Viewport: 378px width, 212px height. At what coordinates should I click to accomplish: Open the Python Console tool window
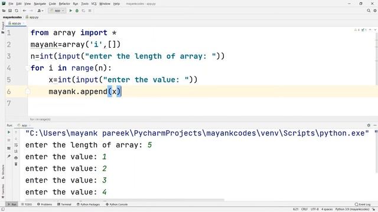coord(117,204)
